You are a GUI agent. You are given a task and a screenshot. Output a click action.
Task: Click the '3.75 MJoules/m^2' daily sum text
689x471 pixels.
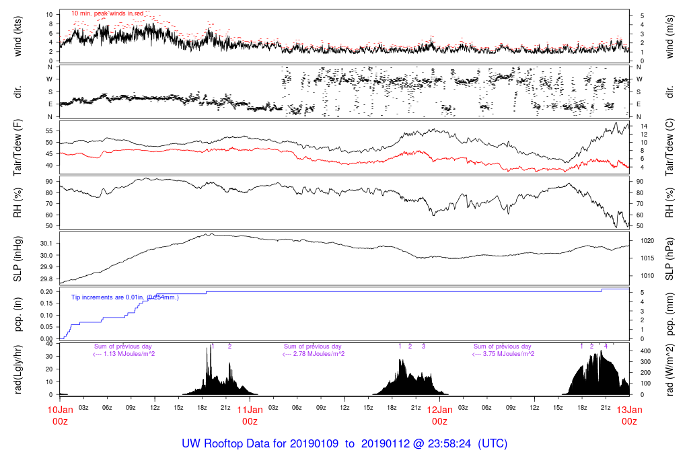pos(509,354)
